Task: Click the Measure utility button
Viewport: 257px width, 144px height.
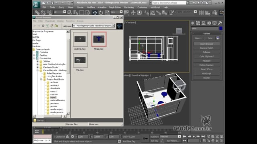Action: [x=206, y=61]
